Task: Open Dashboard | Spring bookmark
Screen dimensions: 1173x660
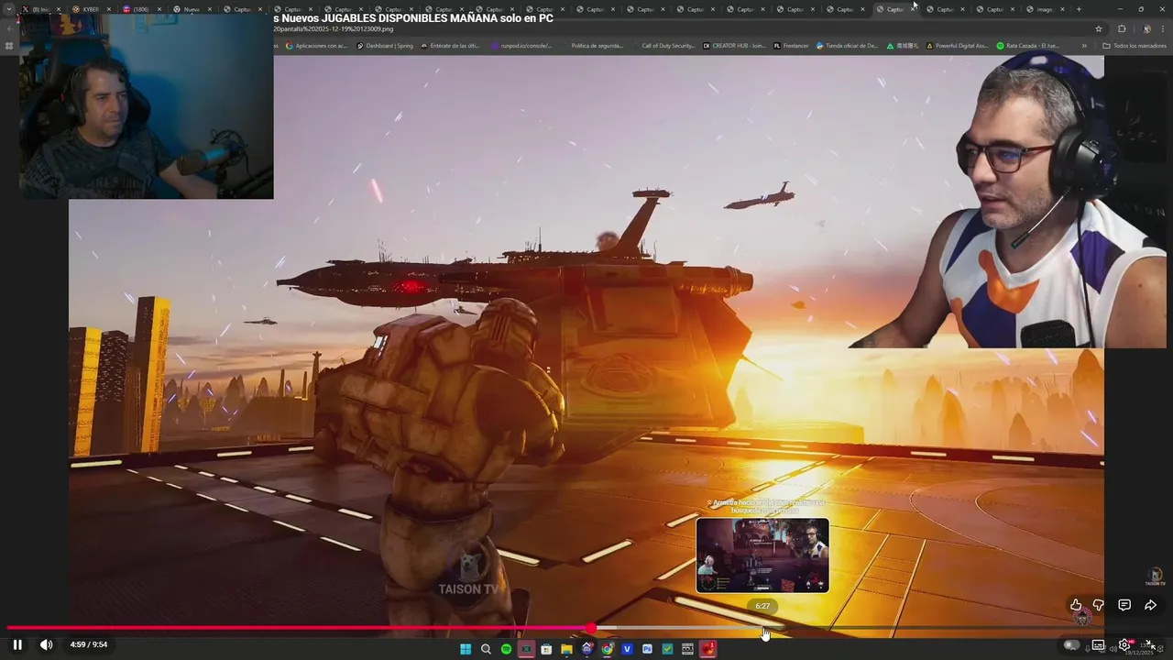Action: click(385, 45)
